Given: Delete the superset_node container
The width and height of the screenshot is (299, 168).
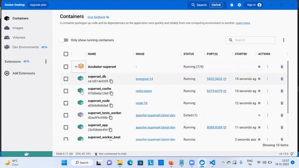Looking at the screenshot, I should [282, 103].
